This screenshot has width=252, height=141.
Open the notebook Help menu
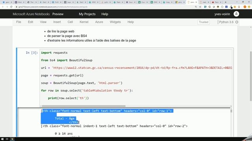click(131, 22)
